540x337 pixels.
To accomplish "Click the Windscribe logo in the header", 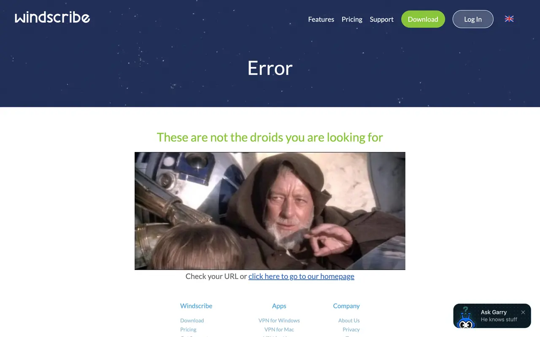I will point(52,17).
